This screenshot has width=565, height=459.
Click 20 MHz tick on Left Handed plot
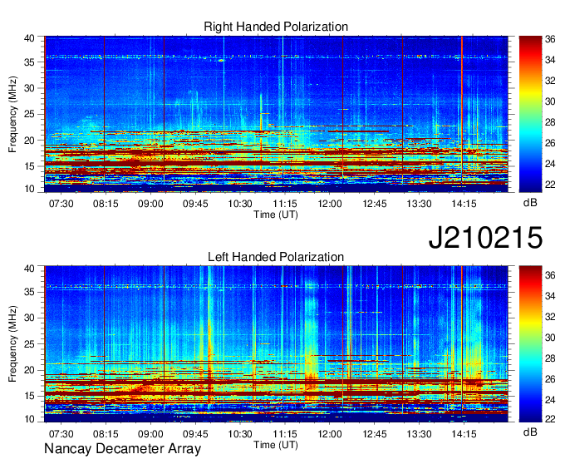[30, 370]
